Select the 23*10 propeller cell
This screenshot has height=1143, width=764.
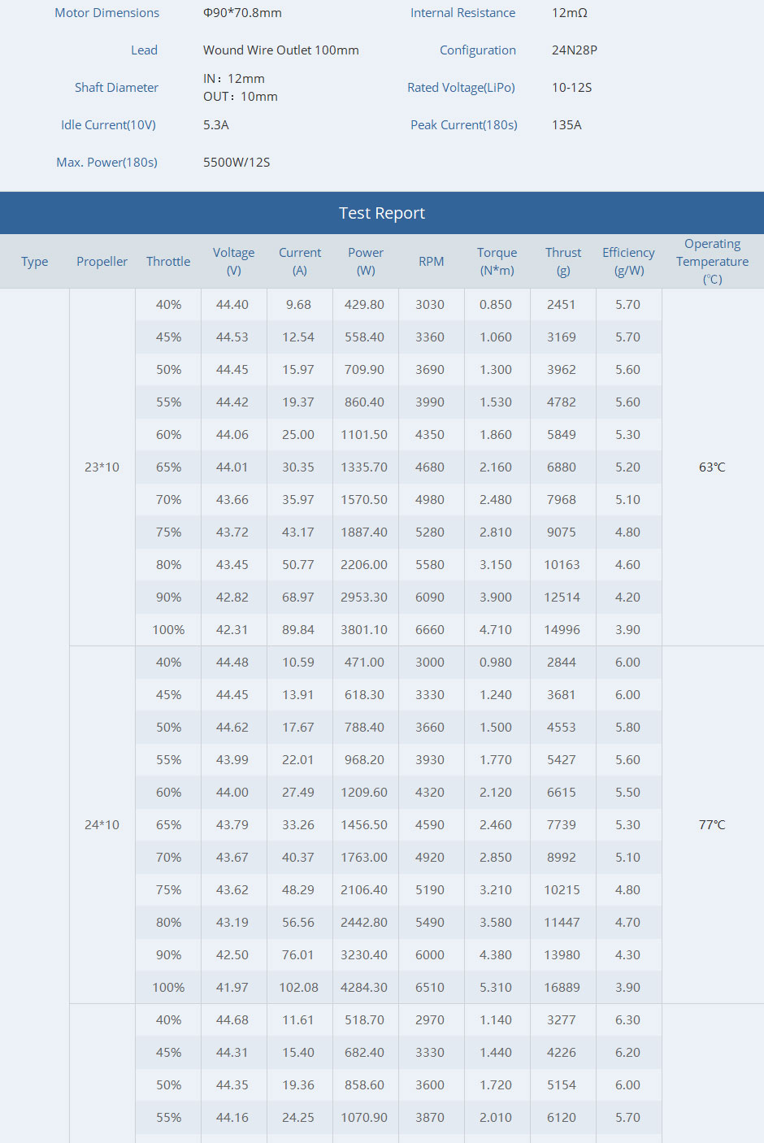click(x=102, y=467)
